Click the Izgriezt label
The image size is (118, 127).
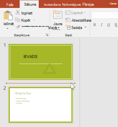click(x=27, y=13)
